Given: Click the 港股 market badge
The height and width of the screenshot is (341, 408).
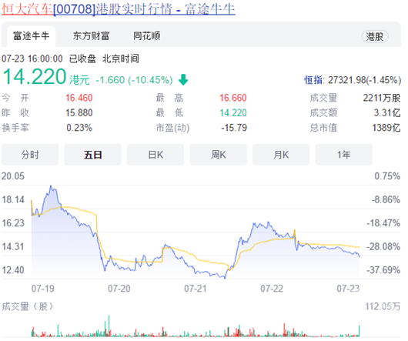Looking at the screenshot, I should pyautogui.click(x=375, y=37).
